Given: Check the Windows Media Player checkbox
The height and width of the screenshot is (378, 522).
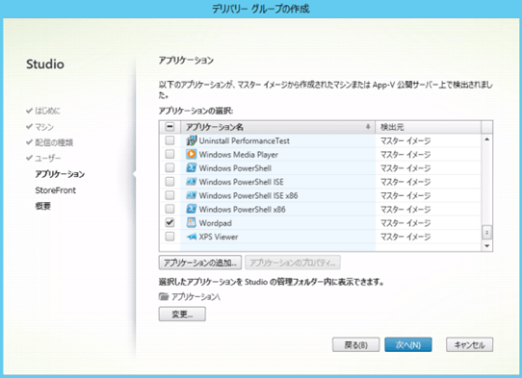Looking at the screenshot, I should point(170,154).
